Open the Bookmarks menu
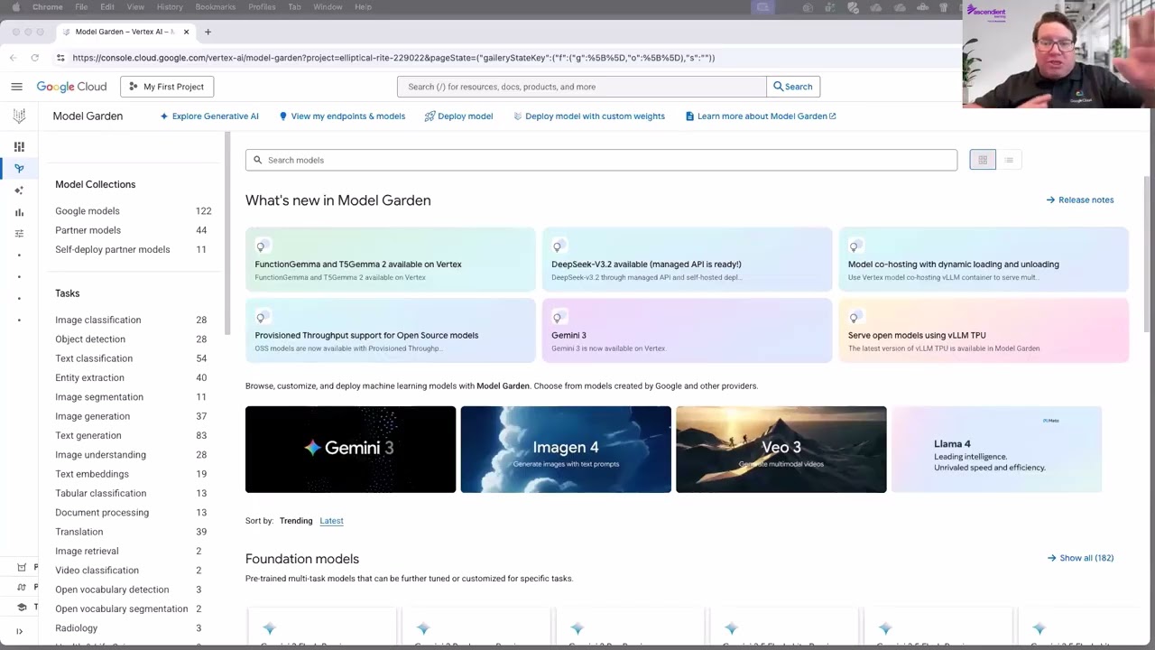Image resolution: width=1155 pixels, height=650 pixels. [x=216, y=7]
